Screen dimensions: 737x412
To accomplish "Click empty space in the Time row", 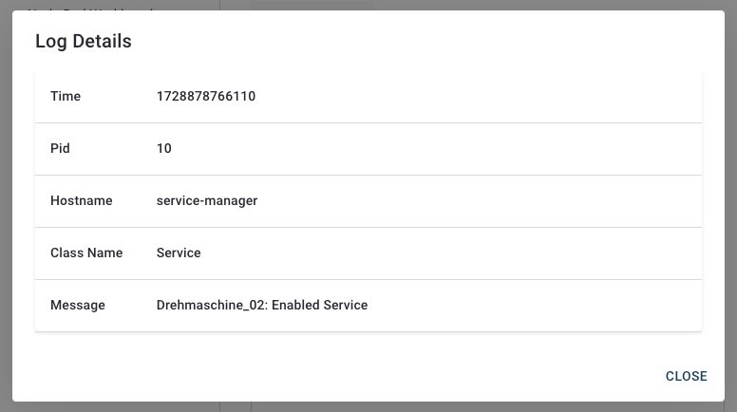I will (x=475, y=97).
